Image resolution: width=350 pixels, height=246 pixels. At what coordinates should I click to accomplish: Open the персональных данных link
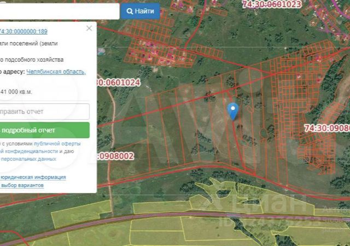click(x=28, y=159)
